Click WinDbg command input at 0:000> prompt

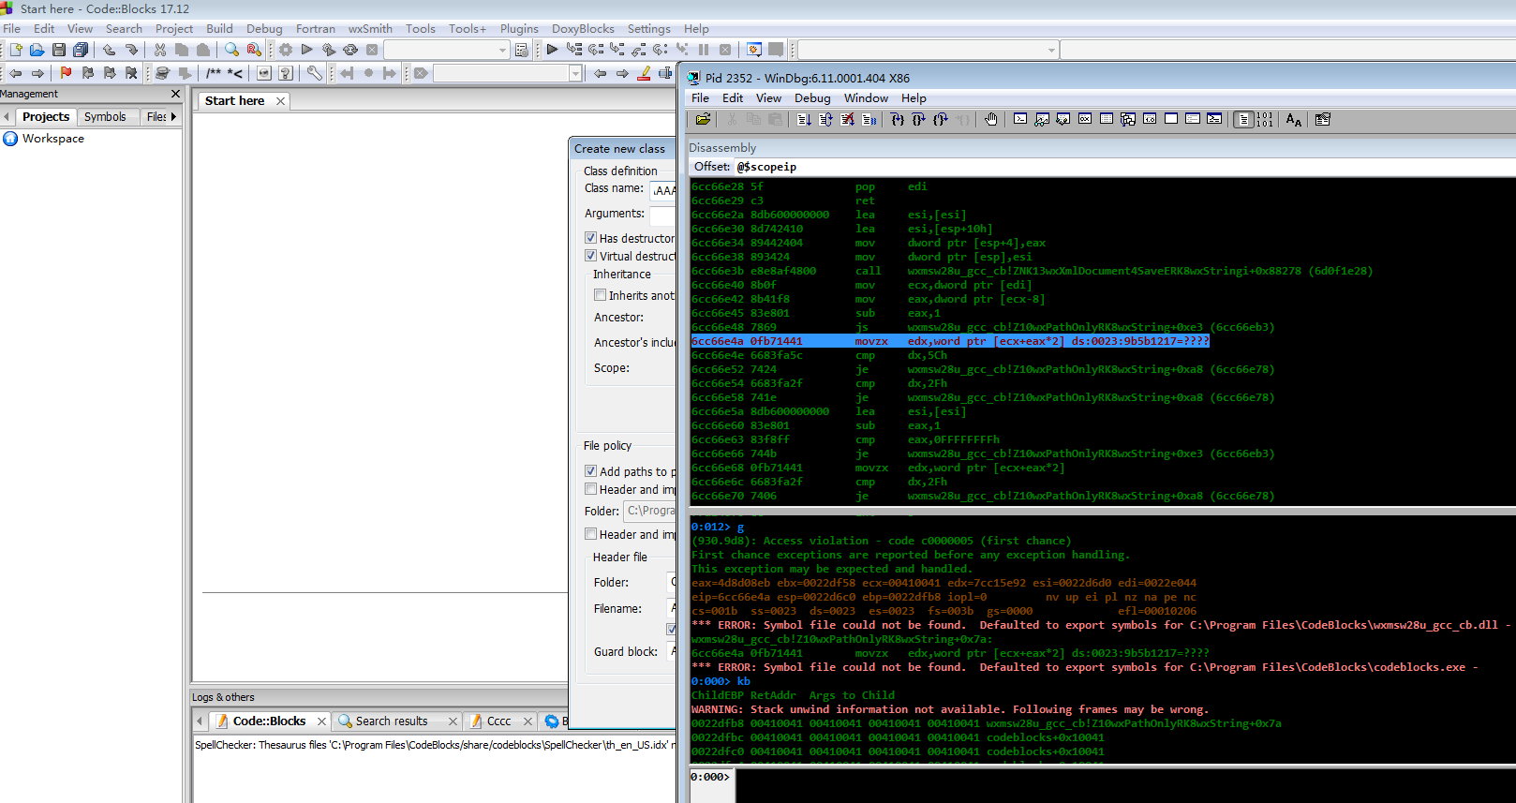[x=1124, y=786]
